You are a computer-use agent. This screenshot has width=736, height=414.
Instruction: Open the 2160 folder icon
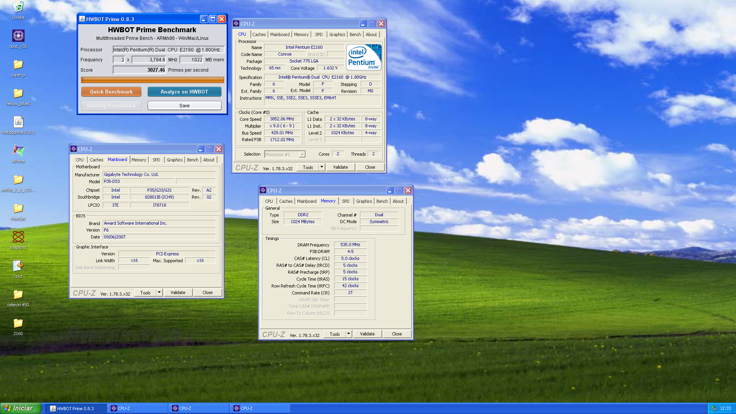(18, 323)
